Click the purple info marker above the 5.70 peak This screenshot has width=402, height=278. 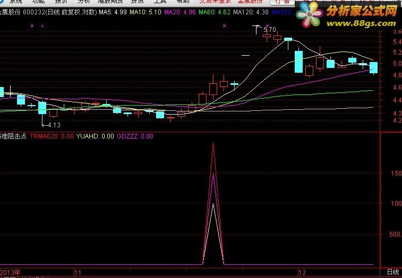pos(268,25)
